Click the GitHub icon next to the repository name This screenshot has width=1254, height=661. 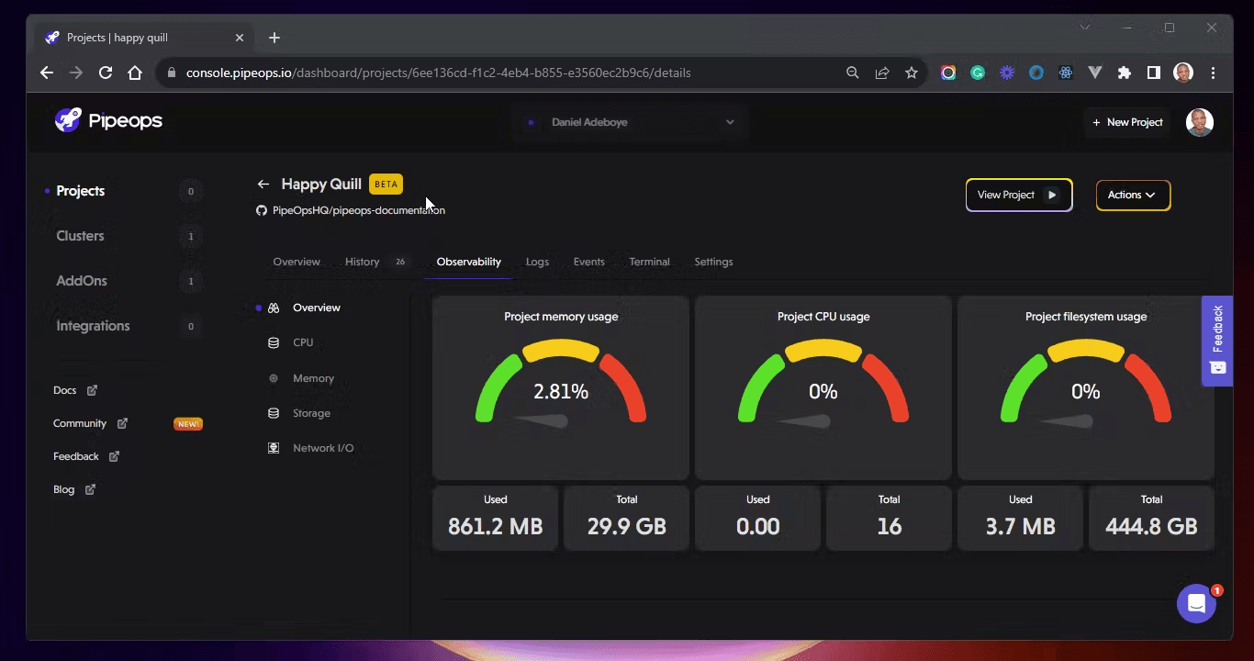click(262, 210)
